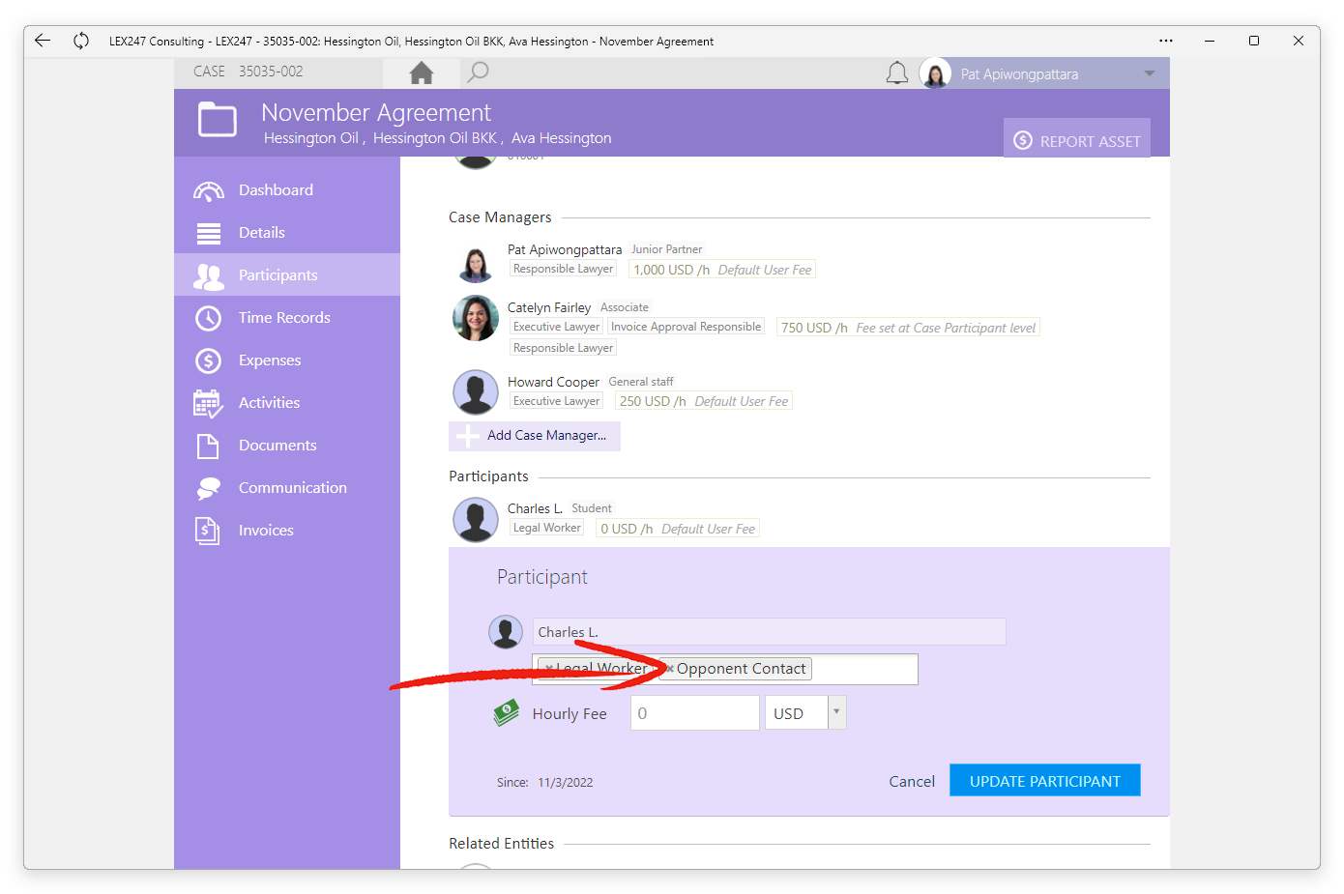Select Pat Apiwongpattara case manager name
The height and width of the screenshot is (894, 1344).
point(565,249)
